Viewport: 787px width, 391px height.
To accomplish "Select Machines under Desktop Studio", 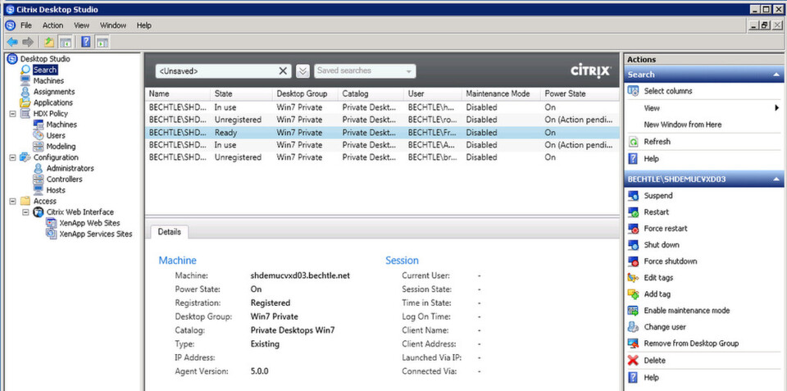I will click(48, 81).
